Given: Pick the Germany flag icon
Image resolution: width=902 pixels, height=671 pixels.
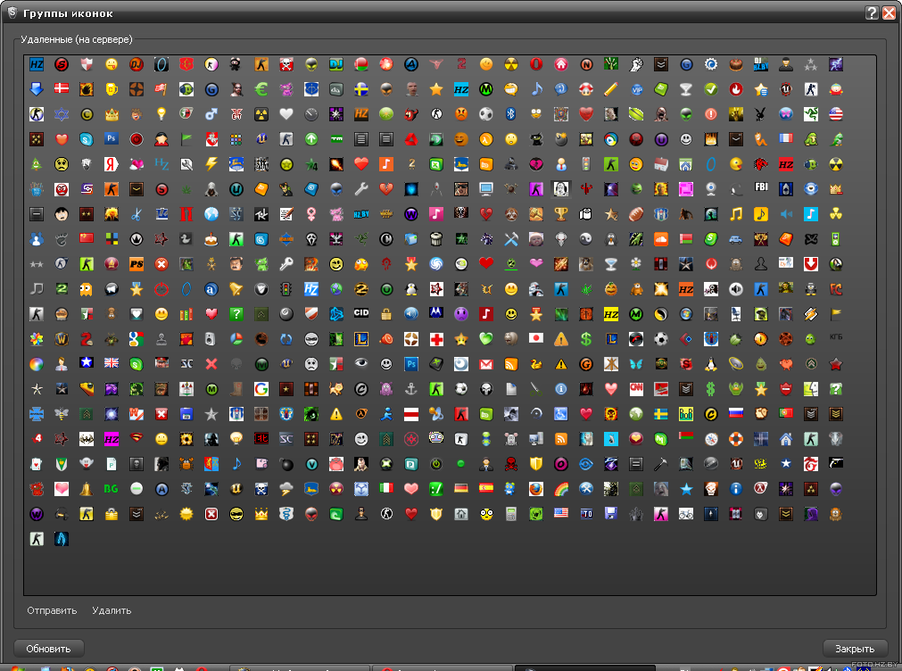Looking at the screenshot, I should coord(460,488).
